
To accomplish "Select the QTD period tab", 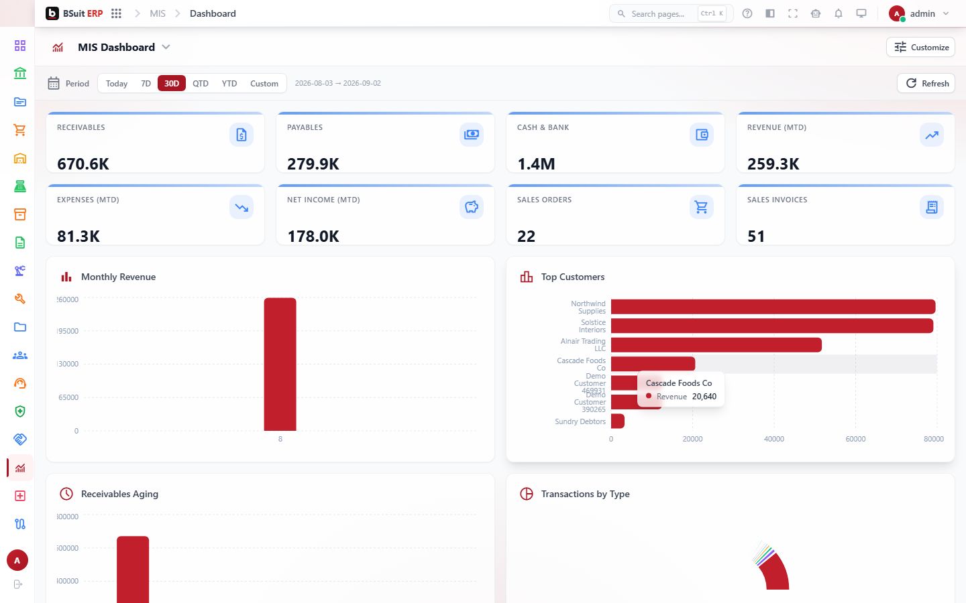I will click(x=201, y=83).
